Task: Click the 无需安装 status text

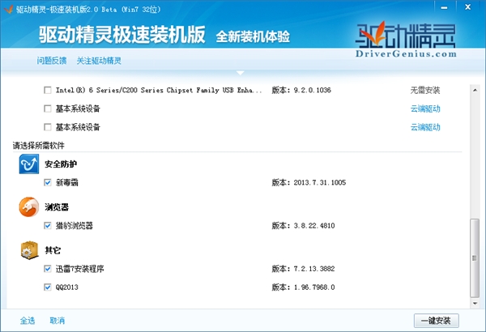Action: point(425,90)
